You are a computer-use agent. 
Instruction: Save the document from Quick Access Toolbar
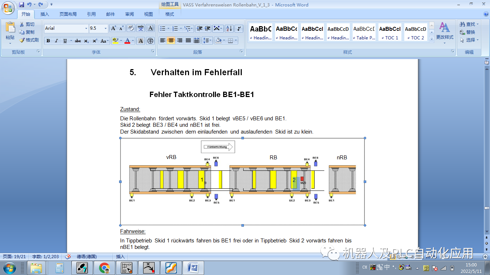(x=22, y=5)
